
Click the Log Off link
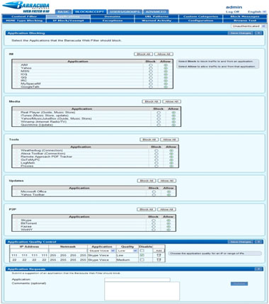click(x=232, y=12)
